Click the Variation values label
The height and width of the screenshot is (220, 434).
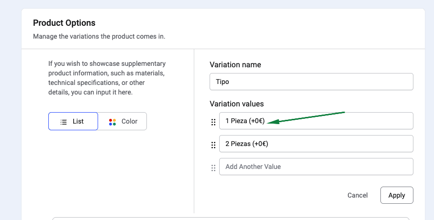tap(236, 104)
